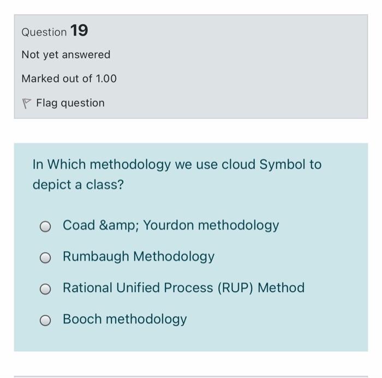Click the Flag question link text
The width and height of the screenshot is (382, 378).
70,103
